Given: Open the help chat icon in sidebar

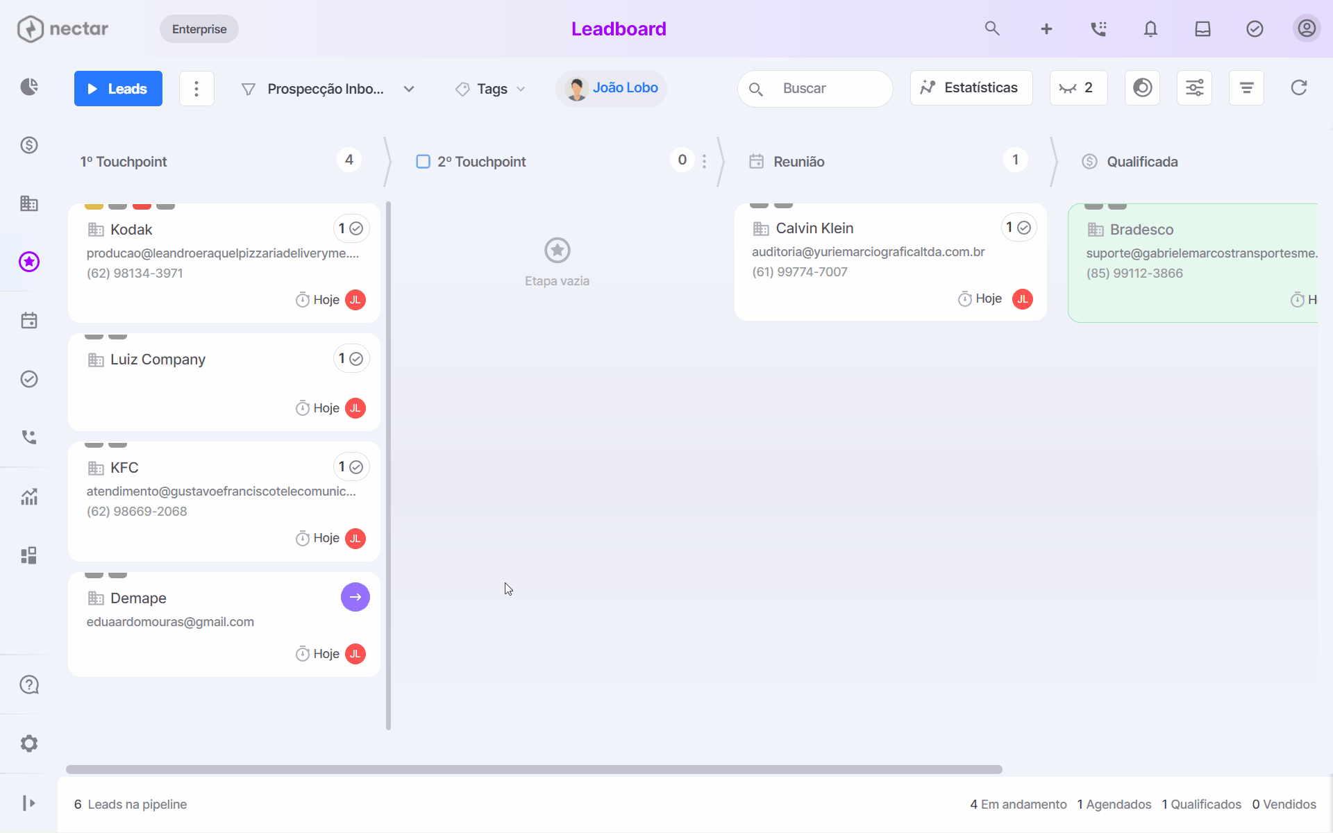Looking at the screenshot, I should tap(29, 685).
